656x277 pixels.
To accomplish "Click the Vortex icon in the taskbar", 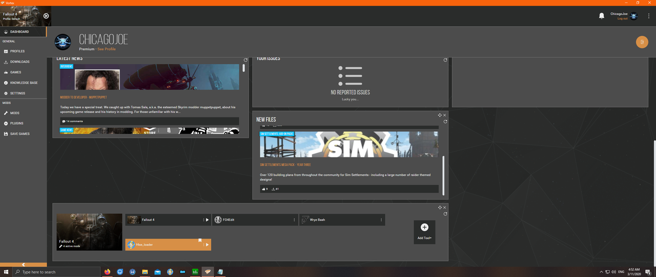I will 208,272.
